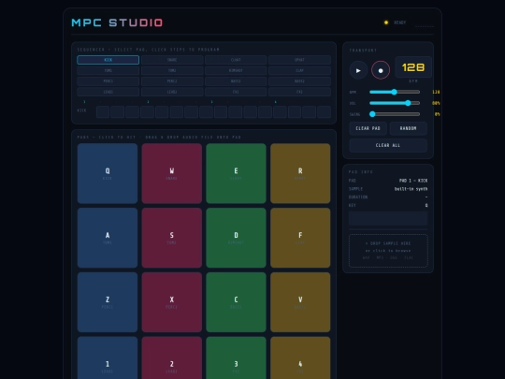Hit the yellow R pad
Image resolution: width=505 pixels, height=379 pixels.
(300, 173)
